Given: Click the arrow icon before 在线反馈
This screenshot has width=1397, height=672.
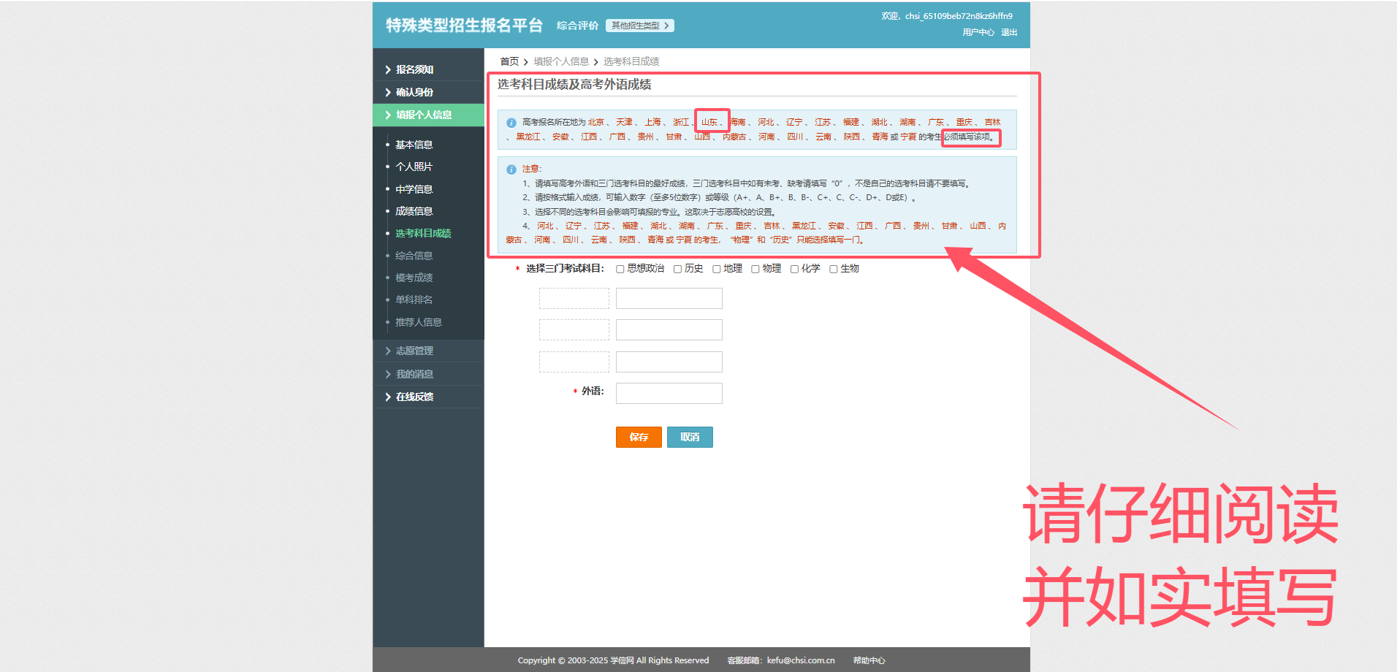Looking at the screenshot, I should [388, 397].
